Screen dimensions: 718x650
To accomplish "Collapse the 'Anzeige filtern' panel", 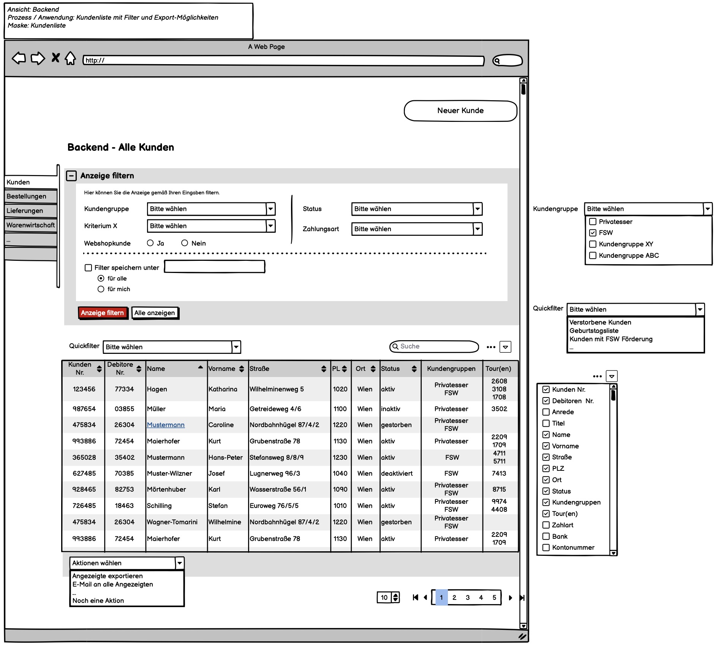I will (71, 176).
